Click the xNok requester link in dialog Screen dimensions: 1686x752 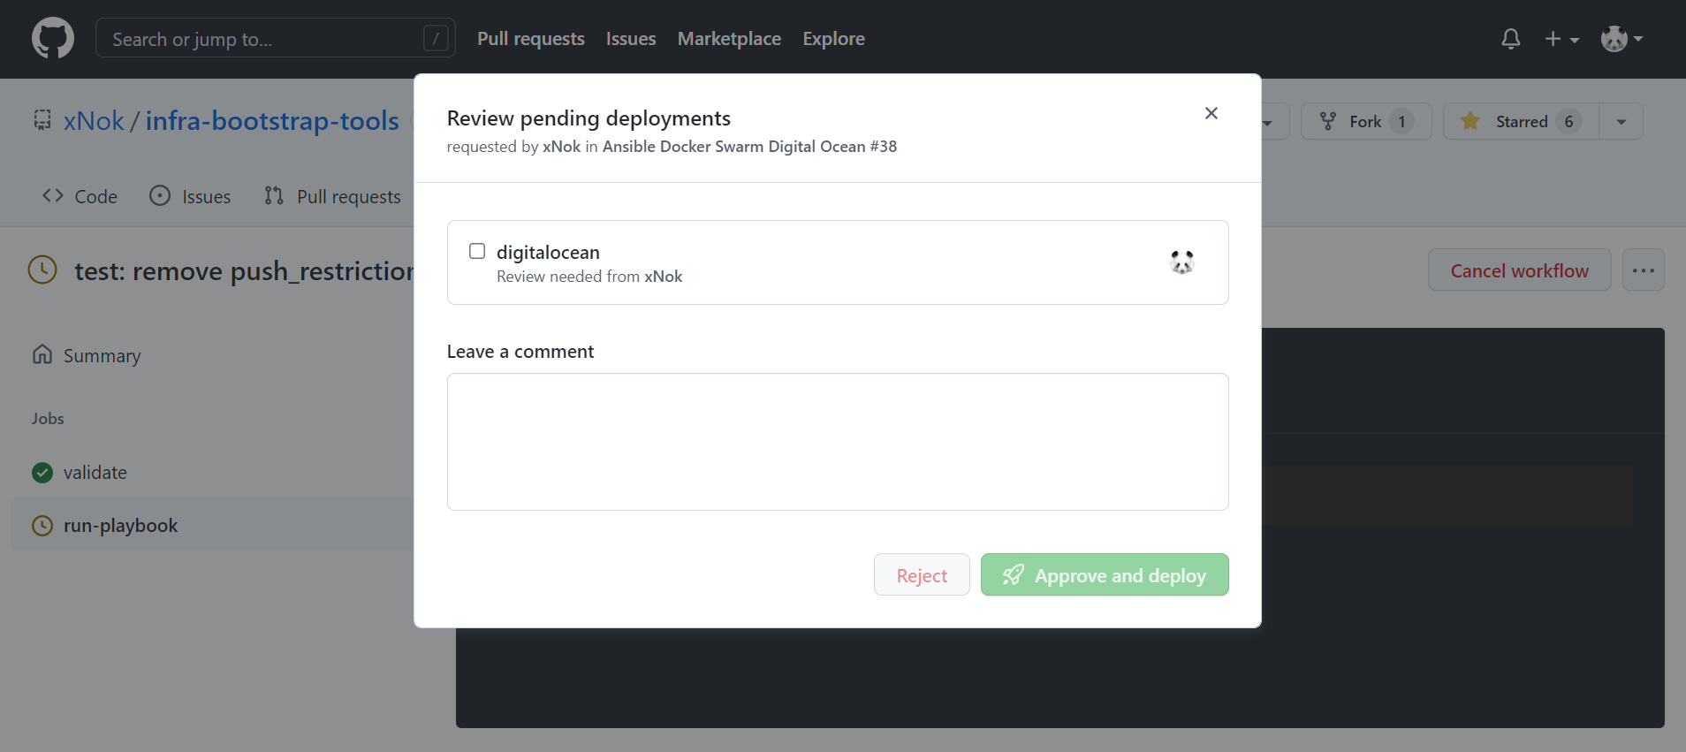(561, 147)
